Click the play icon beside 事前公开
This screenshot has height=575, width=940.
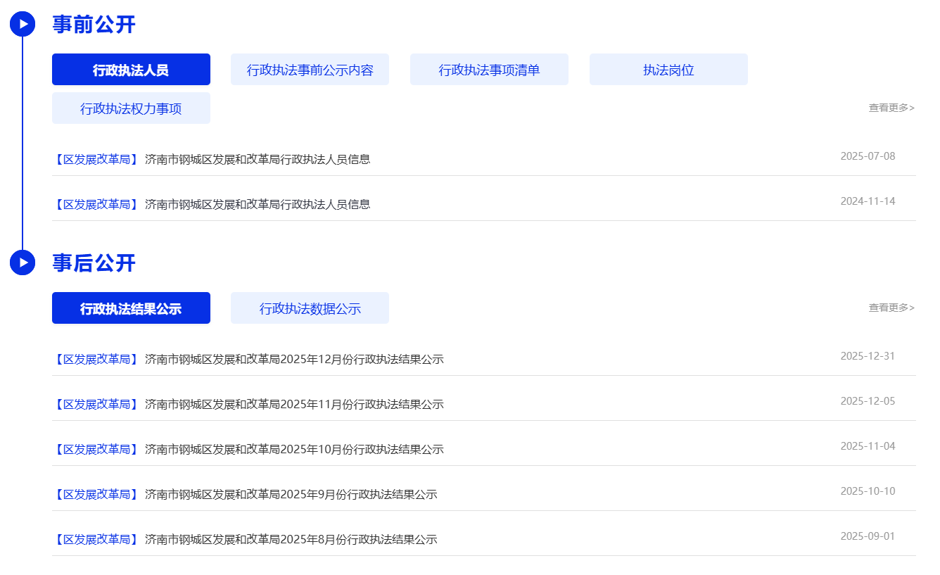[23, 25]
